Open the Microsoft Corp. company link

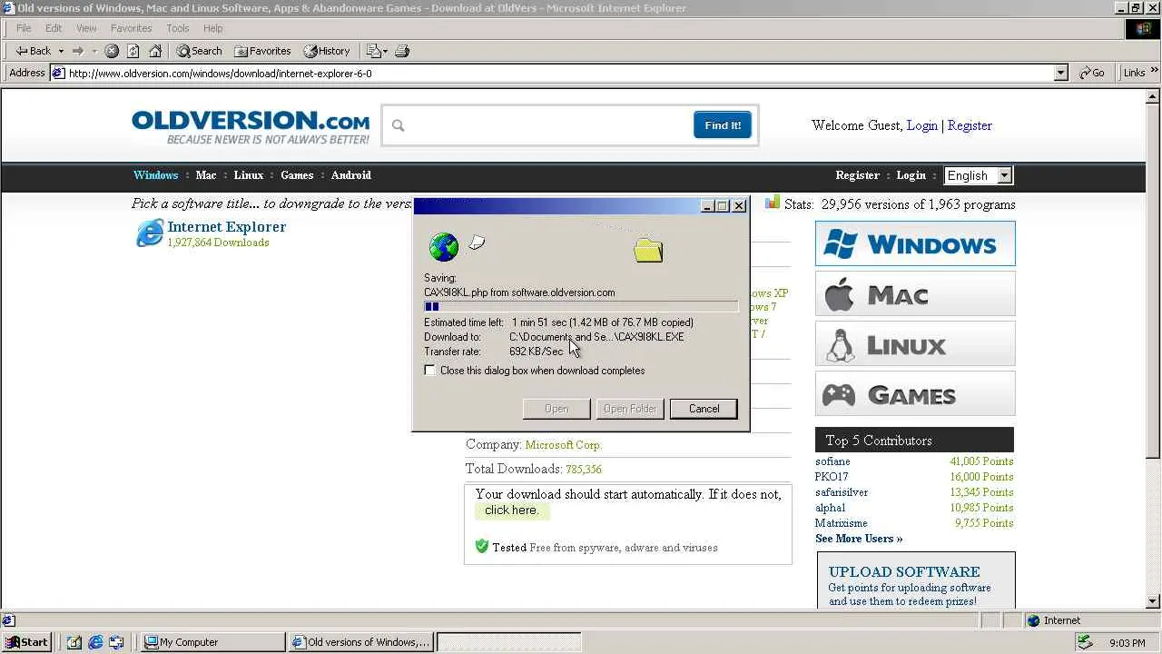tap(563, 445)
